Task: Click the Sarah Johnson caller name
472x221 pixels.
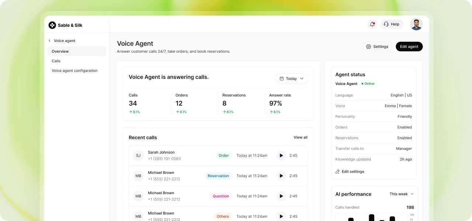Action: 161,152
